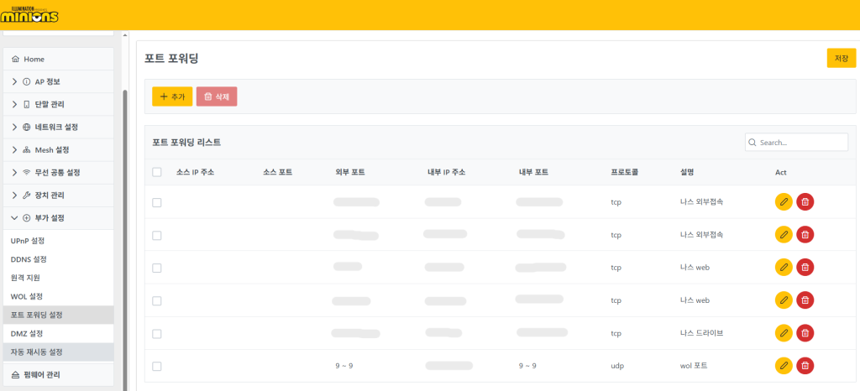Check the checkbox for the wol 포트 row
The image size is (860, 391).
pyautogui.click(x=157, y=367)
